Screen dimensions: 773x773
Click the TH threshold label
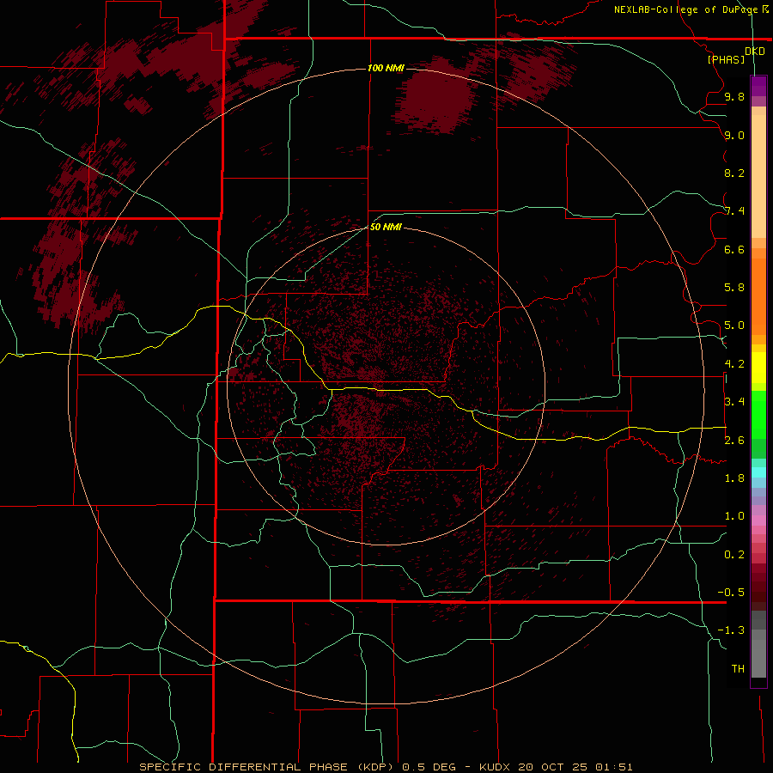(738, 668)
